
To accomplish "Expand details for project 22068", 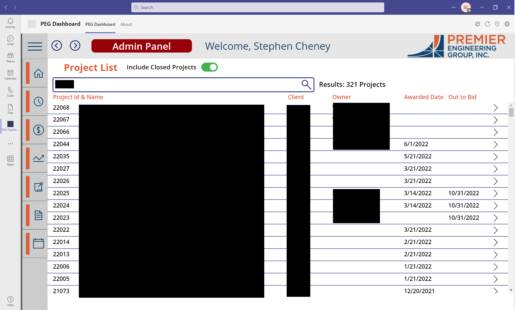I will pos(495,108).
